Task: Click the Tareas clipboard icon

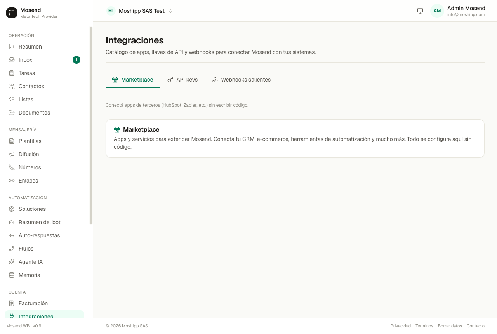Action: coord(12,73)
